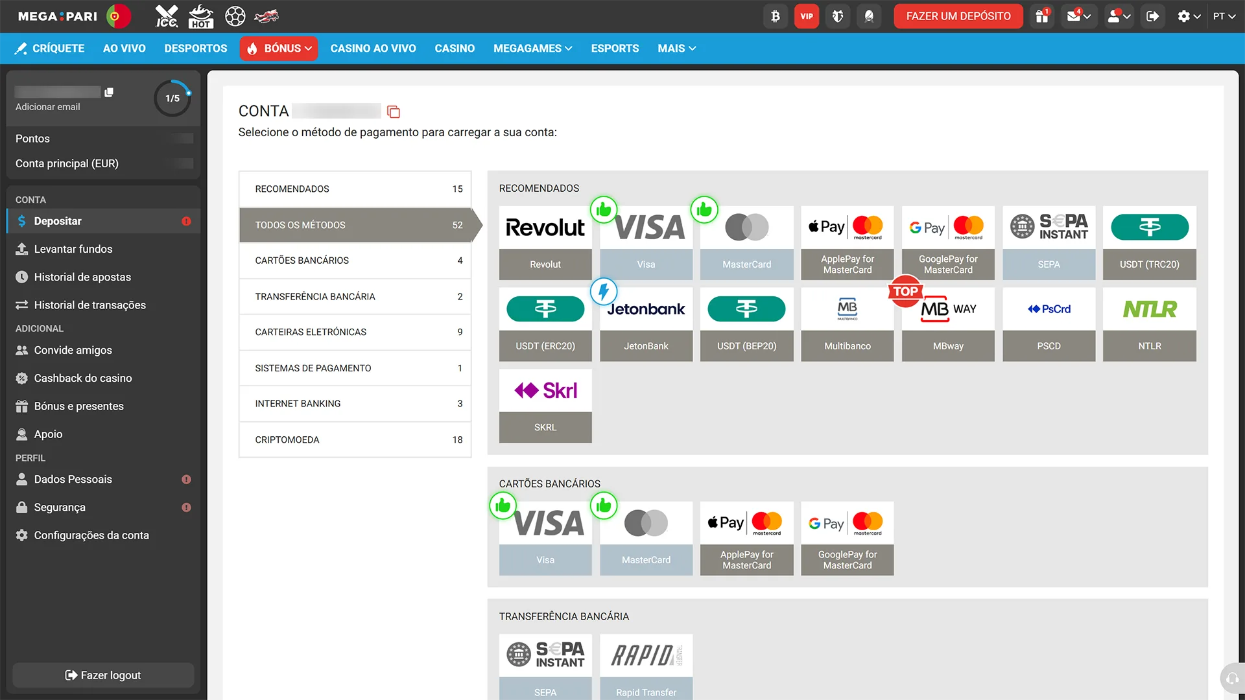Open CASINO AO VIVO section
1245x700 pixels.
373,49
